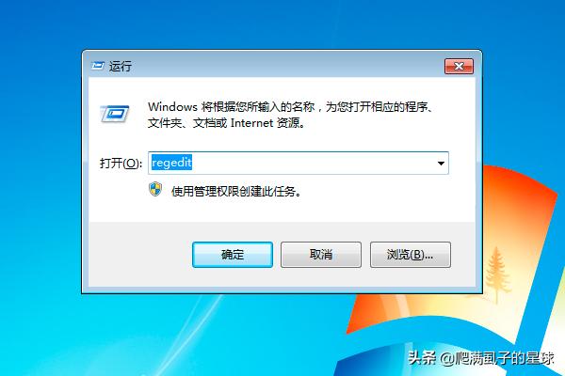Click the 头条 @爬满虱子的星球 watermark
Viewport: 565px width, 376px height.
480,358
